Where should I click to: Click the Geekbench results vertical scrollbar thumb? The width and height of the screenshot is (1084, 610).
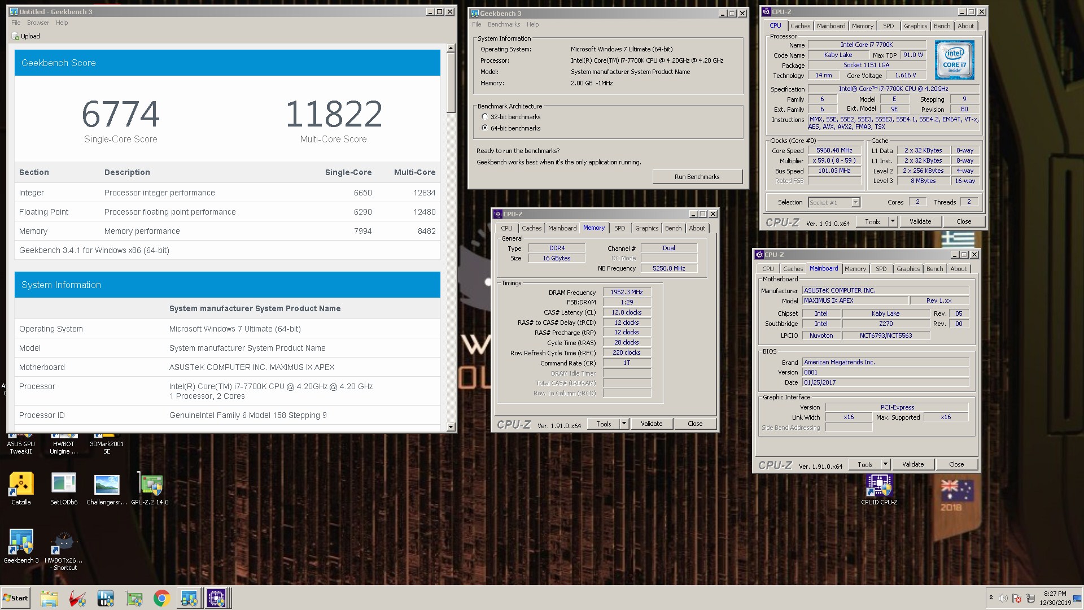(x=451, y=83)
